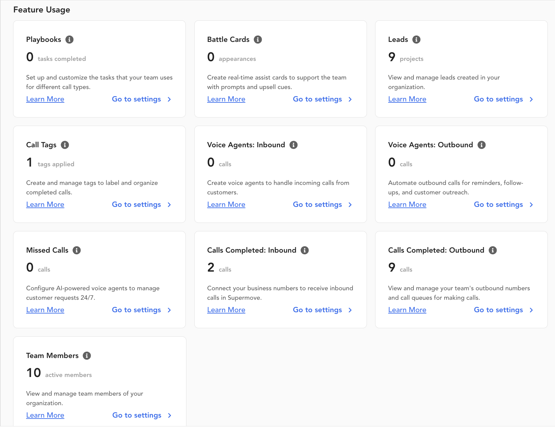Show info for Voice Agents: Outbound
This screenshot has width=555, height=430.
(x=481, y=145)
